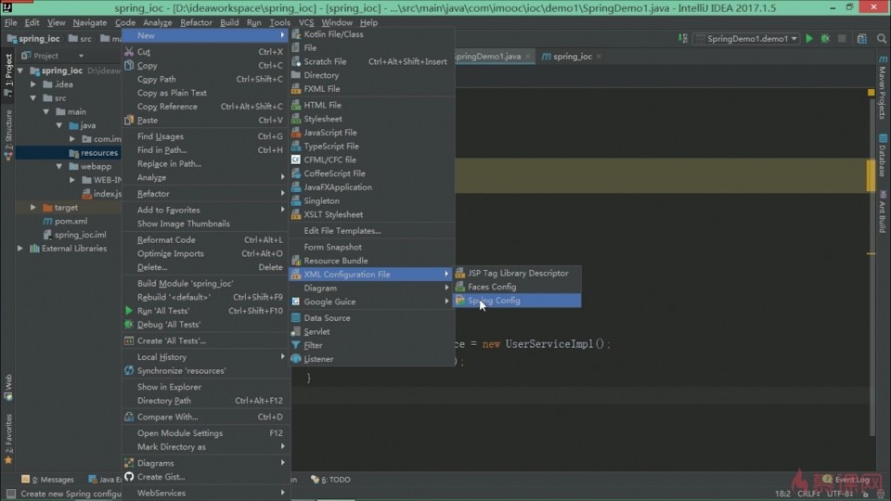
Task: Open the Search Everywhere magnifier icon
Action: [x=881, y=39]
